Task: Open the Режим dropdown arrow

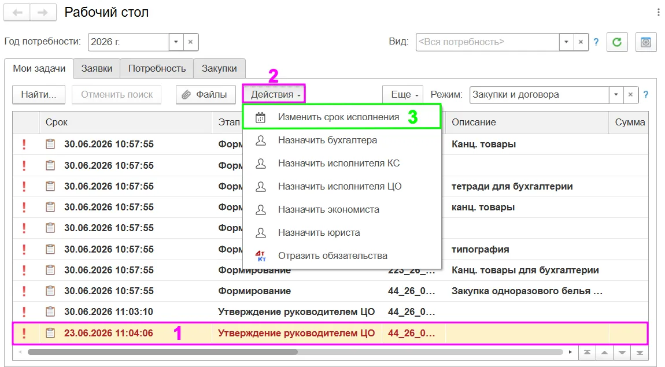Action: (616, 95)
